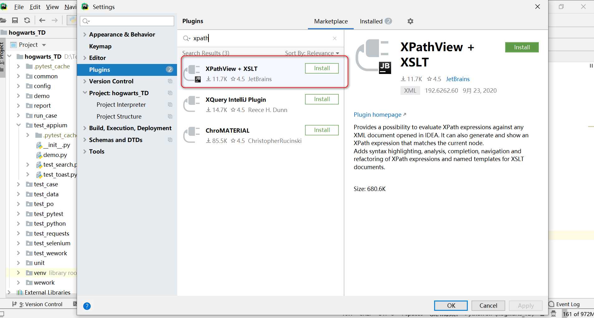
Task: Click the search magnifier in plugin search
Action: [186, 38]
